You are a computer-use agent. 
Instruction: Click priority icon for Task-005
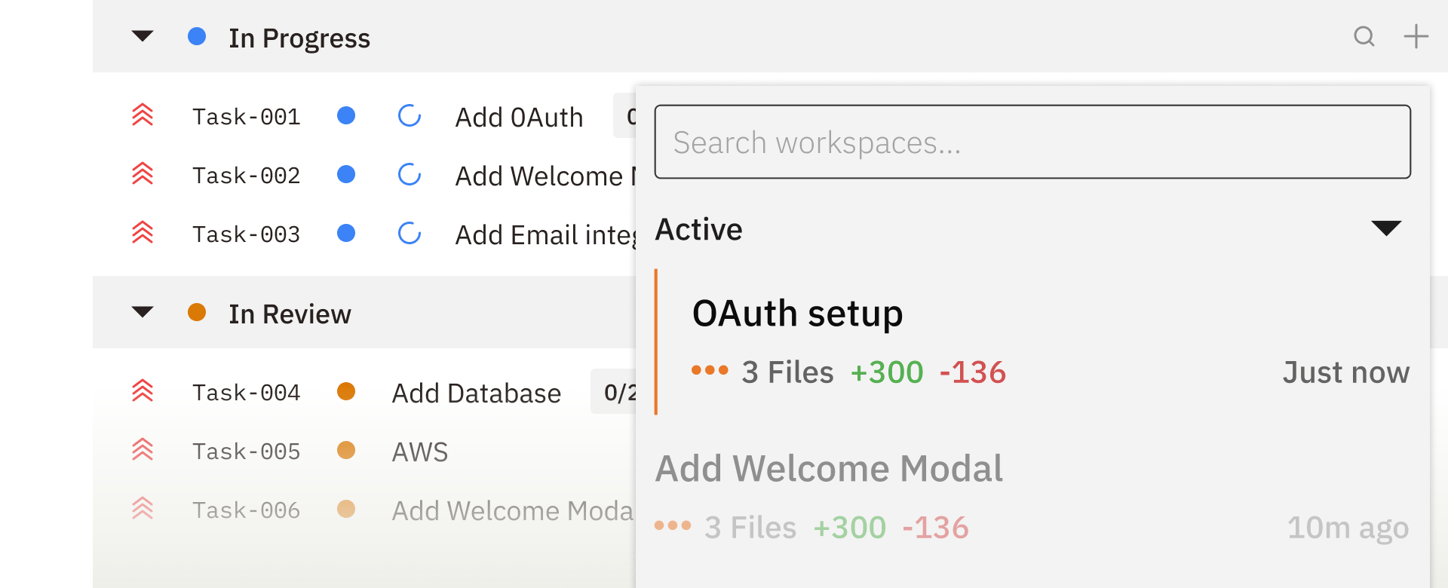pyautogui.click(x=143, y=450)
